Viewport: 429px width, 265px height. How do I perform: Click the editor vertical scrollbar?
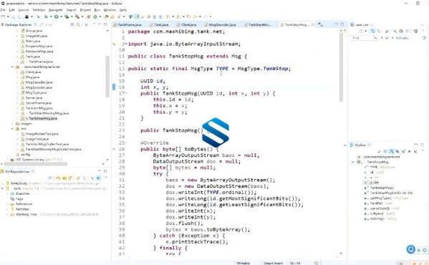coord(341,67)
